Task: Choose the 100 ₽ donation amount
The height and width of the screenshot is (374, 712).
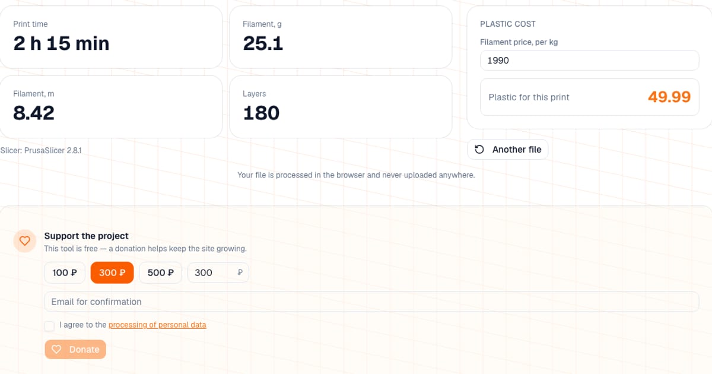Action: click(x=65, y=272)
